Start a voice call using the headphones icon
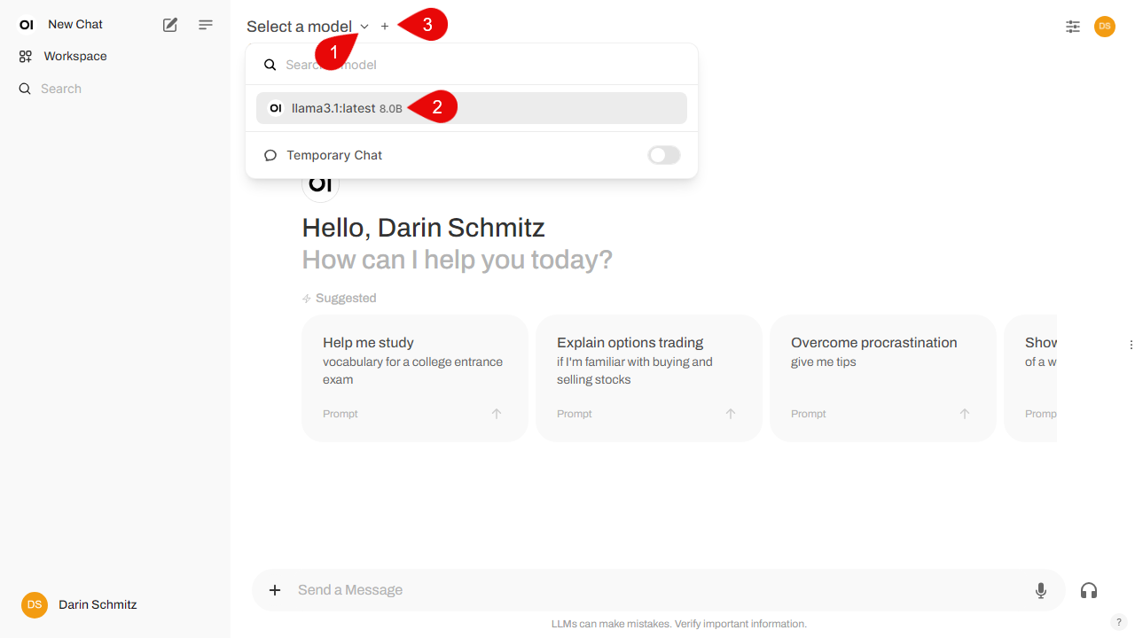Image resolution: width=1135 pixels, height=638 pixels. pyautogui.click(x=1088, y=590)
